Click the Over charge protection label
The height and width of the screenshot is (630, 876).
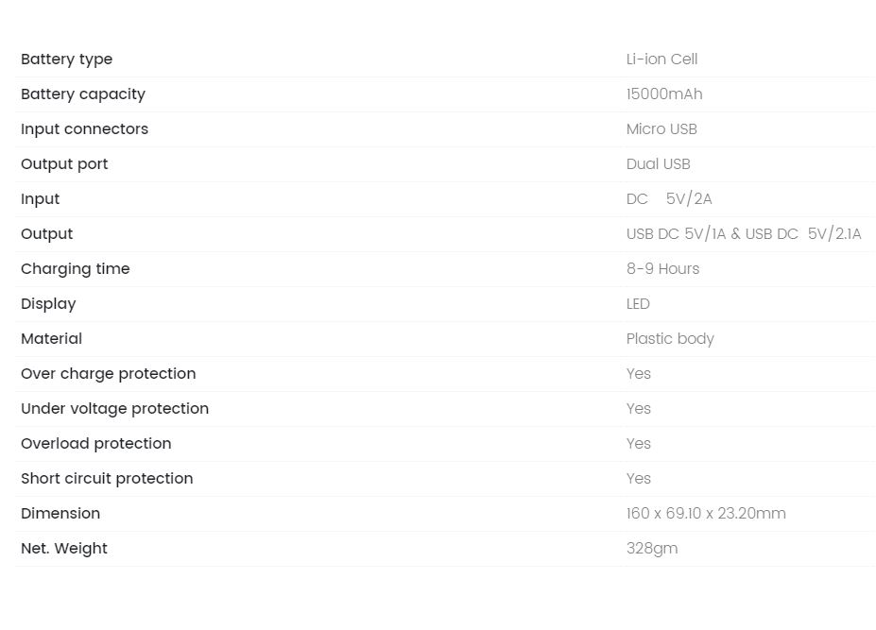109,374
